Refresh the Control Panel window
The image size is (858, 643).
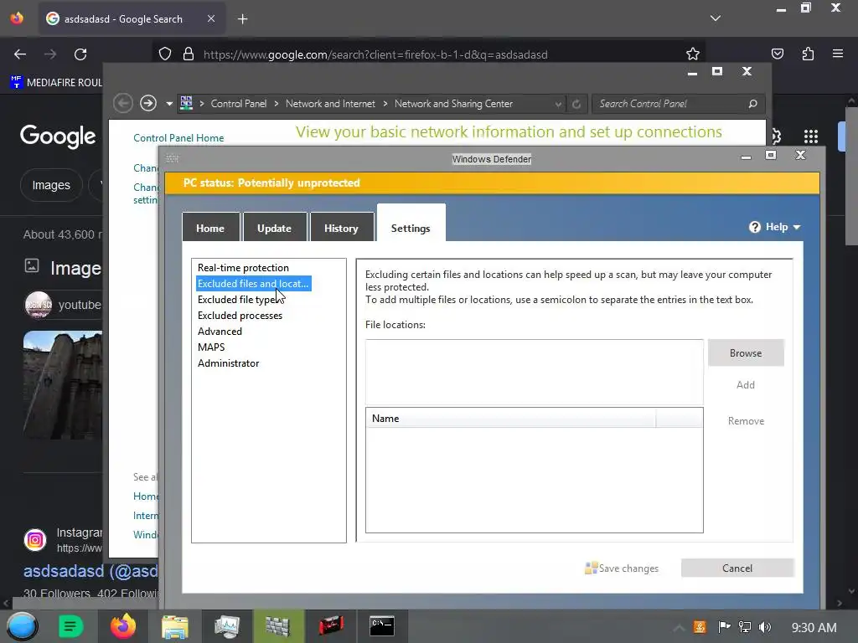click(x=576, y=104)
